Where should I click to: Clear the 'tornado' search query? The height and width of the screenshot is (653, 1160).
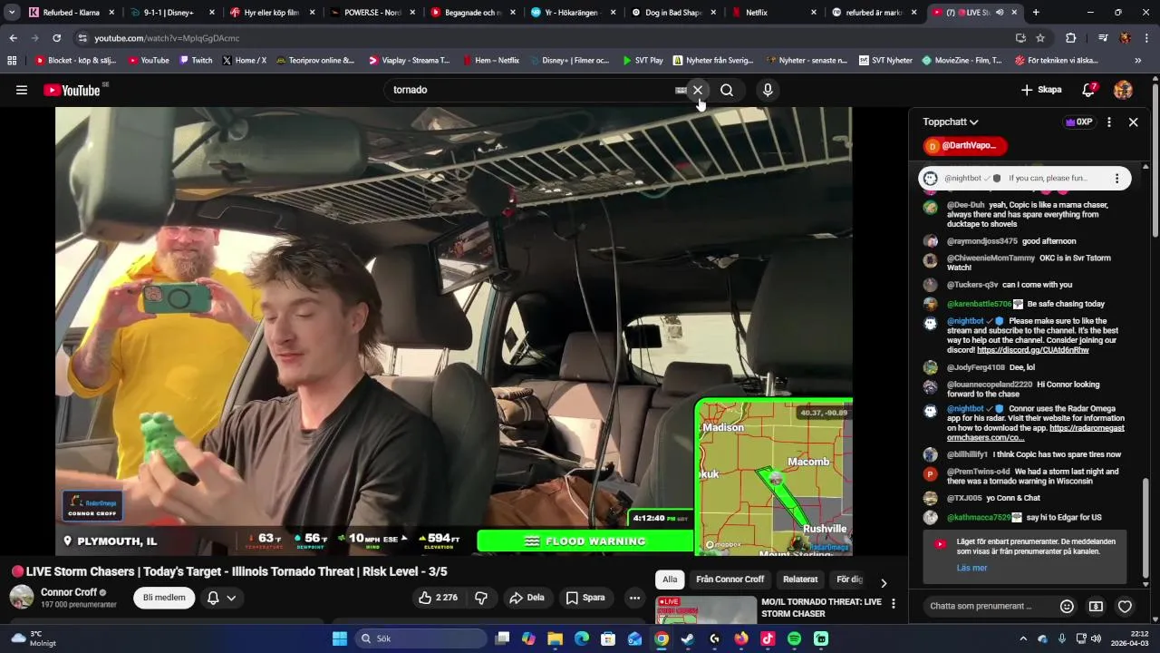click(698, 90)
